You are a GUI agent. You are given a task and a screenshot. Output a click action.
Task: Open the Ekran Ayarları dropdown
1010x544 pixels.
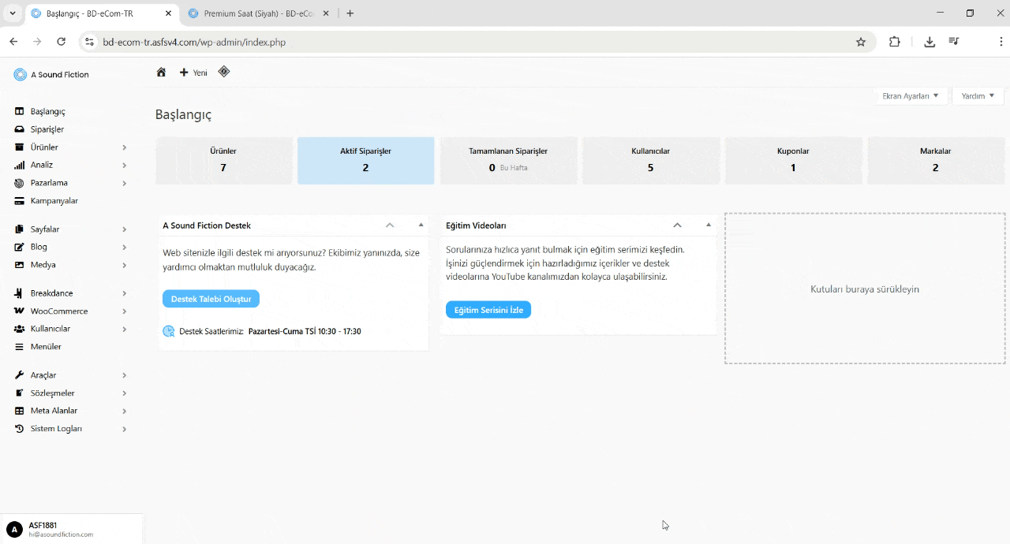(910, 96)
